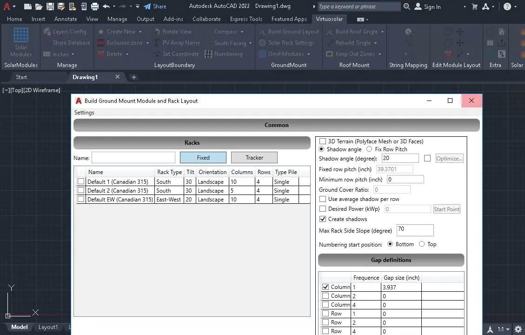This screenshot has width=525, height=335.
Task: Click the Start Point button
Action: tap(447, 209)
